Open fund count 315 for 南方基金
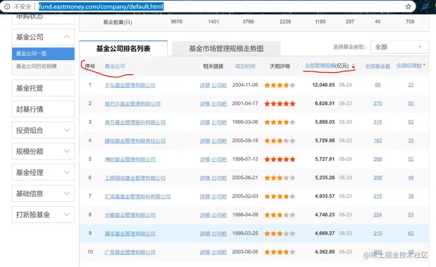The width and height of the screenshot is (436, 267). coord(377,122)
